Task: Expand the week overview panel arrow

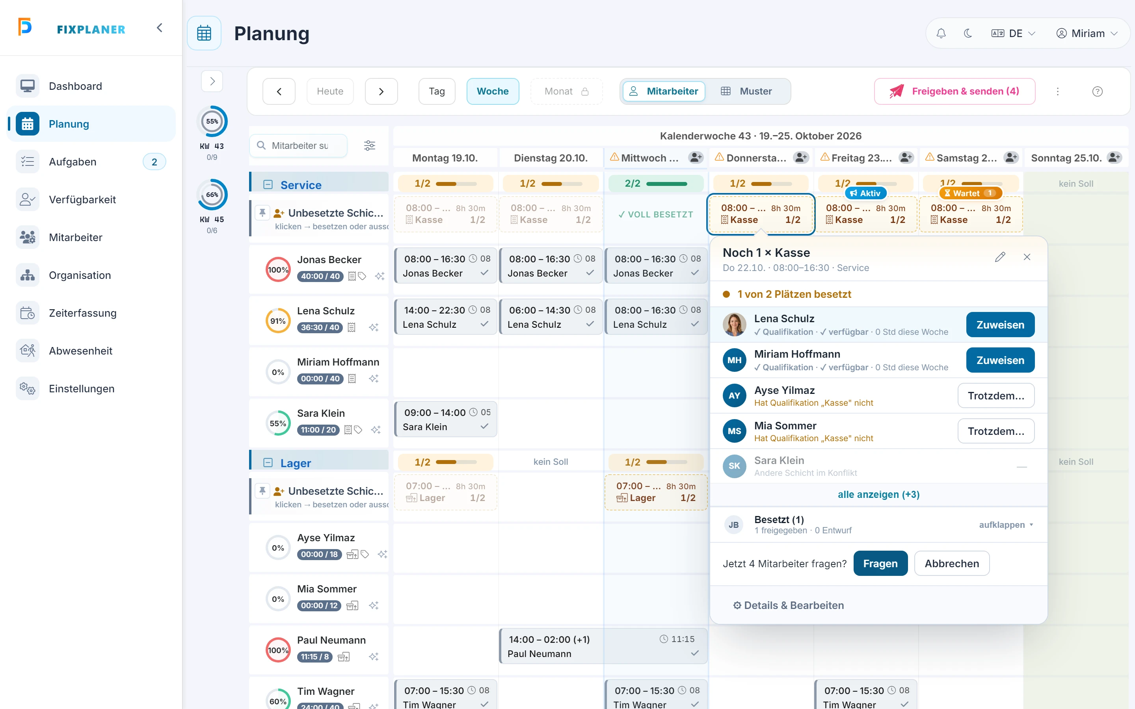Action: [212, 81]
